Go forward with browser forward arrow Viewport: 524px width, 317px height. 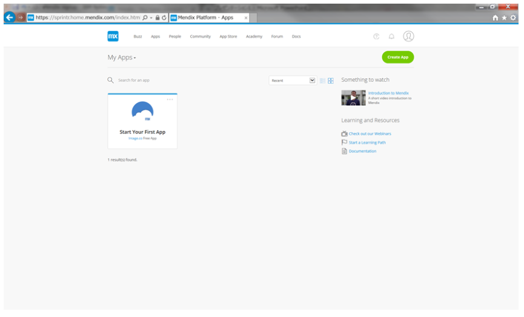point(21,18)
